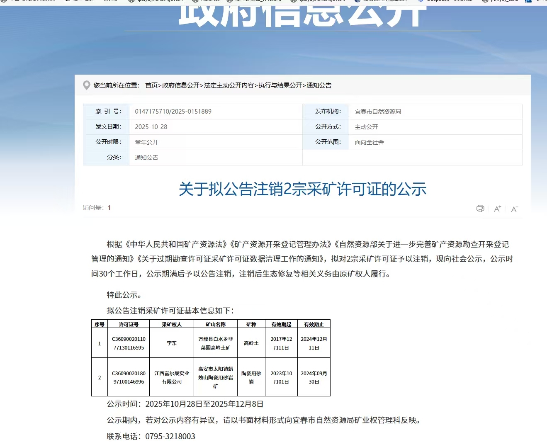
Task: Click the sentence mentioning 矿业权管理科
Action: pos(265,420)
